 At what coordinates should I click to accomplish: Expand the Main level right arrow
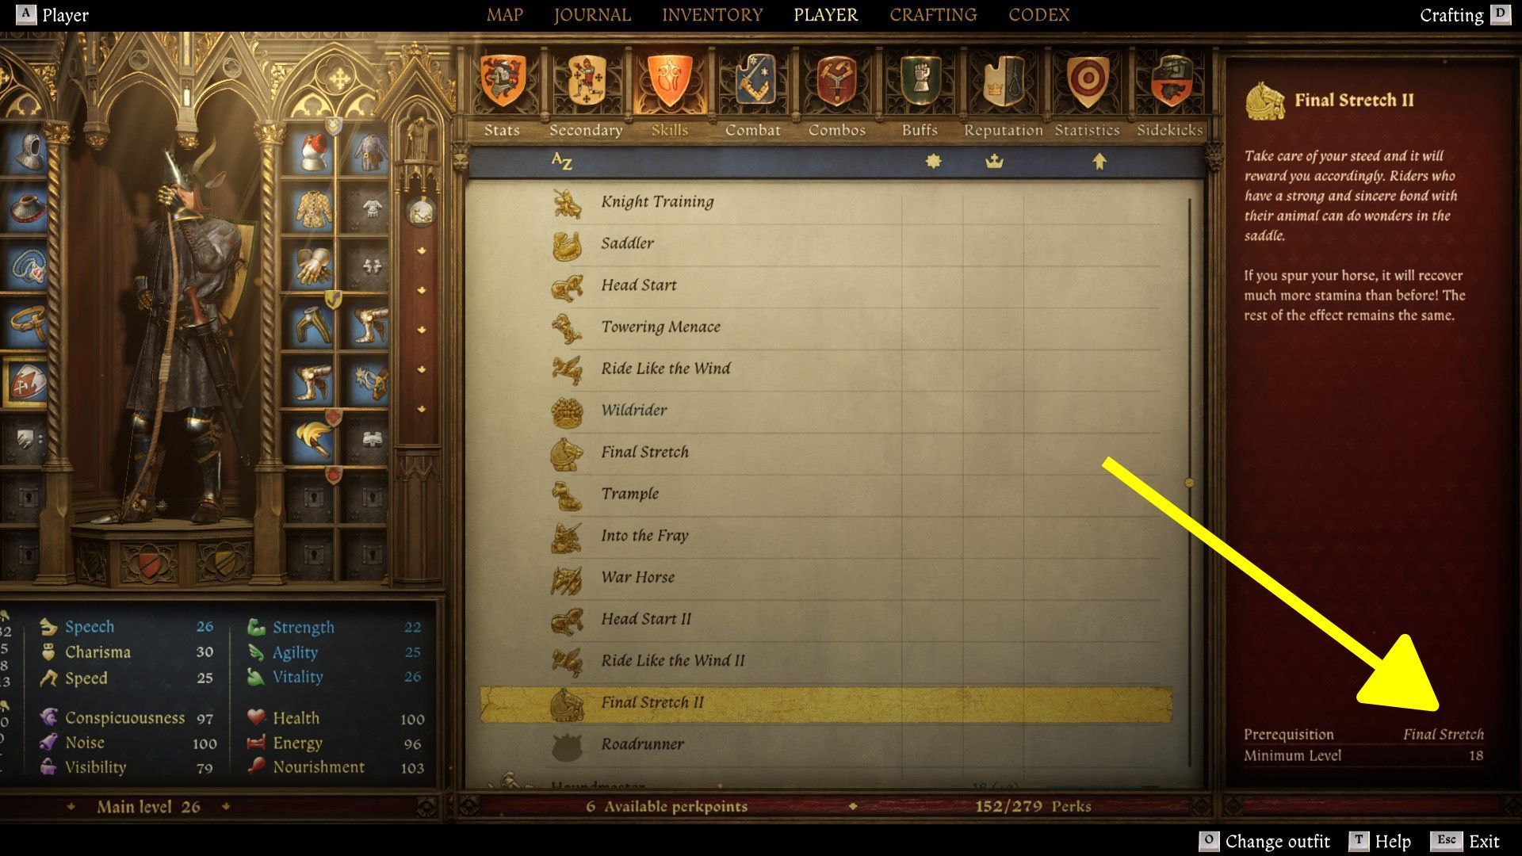coord(226,807)
